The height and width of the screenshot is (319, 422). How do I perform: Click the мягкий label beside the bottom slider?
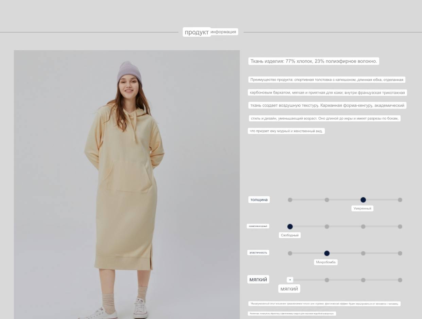coord(258,280)
